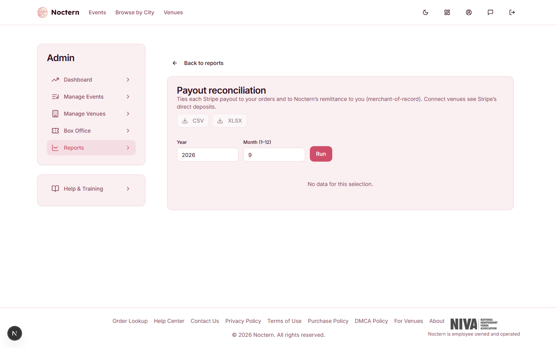Open the dashboard grid icon in header
Image resolution: width=557 pixels, height=348 pixels.
(x=447, y=12)
